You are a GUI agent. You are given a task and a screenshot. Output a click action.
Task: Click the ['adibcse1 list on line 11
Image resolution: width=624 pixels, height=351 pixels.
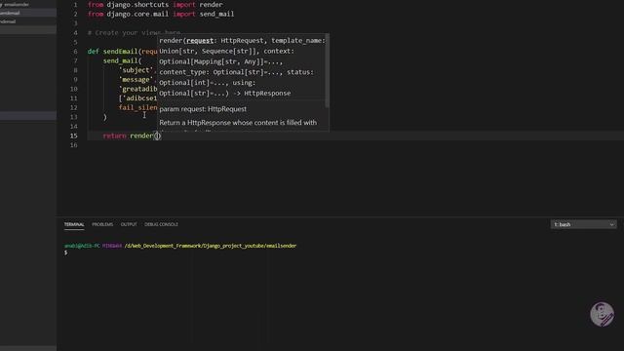[138, 98]
